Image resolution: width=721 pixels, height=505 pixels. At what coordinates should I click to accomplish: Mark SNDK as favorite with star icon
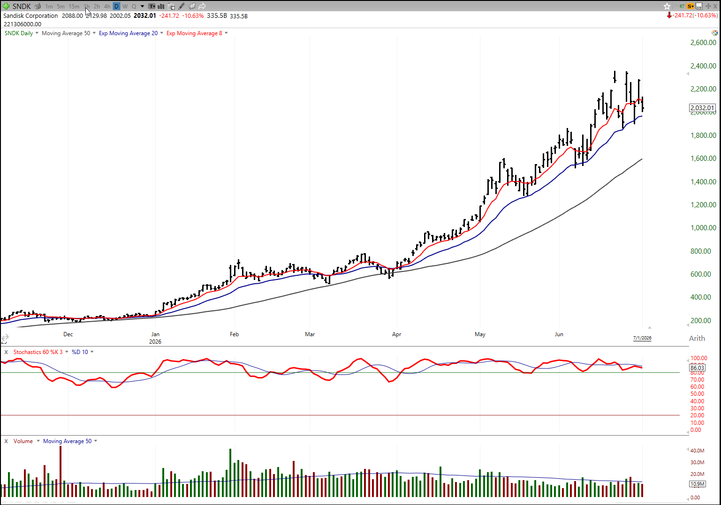[667, 6]
